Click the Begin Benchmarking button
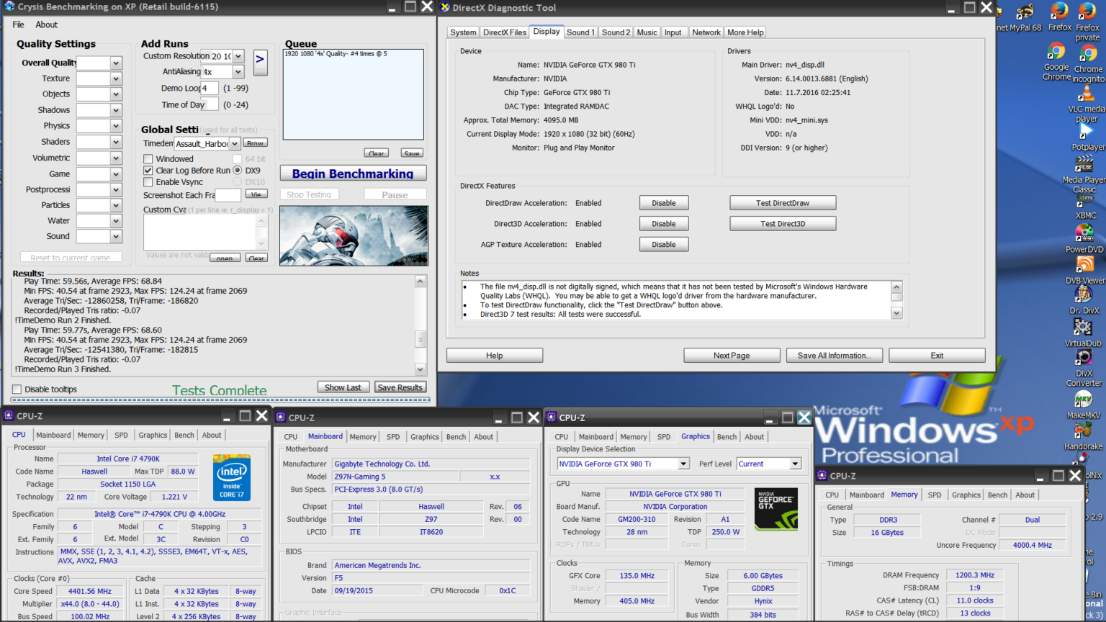The height and width of the screenshot is (622, 1106). click(353, 173)
